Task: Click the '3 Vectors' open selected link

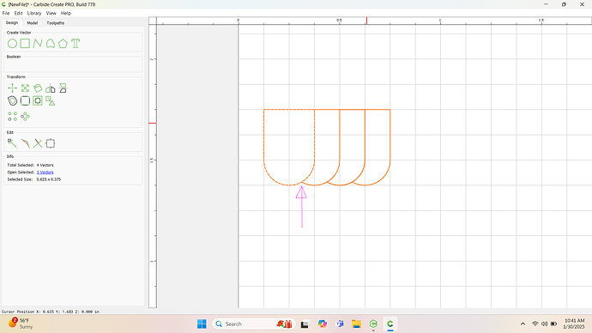Action: pos(45,173)
